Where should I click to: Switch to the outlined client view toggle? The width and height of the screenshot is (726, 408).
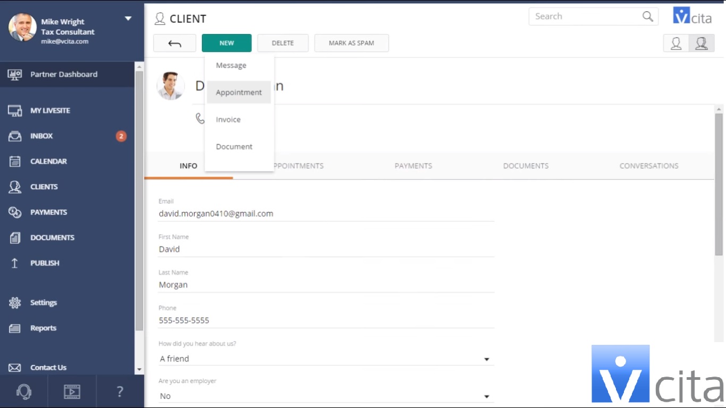pyautogui.click(x=676, y=43)
